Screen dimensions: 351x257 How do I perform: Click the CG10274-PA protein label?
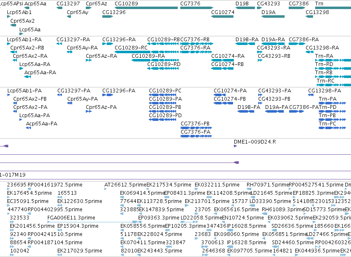click(x=230, y=91)
